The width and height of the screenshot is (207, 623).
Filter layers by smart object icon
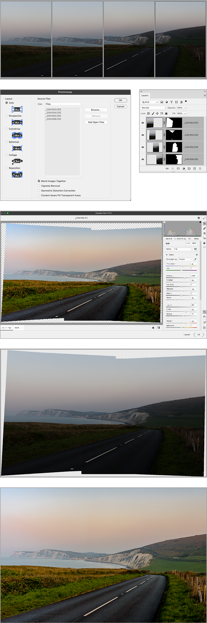tap(181, 102)
